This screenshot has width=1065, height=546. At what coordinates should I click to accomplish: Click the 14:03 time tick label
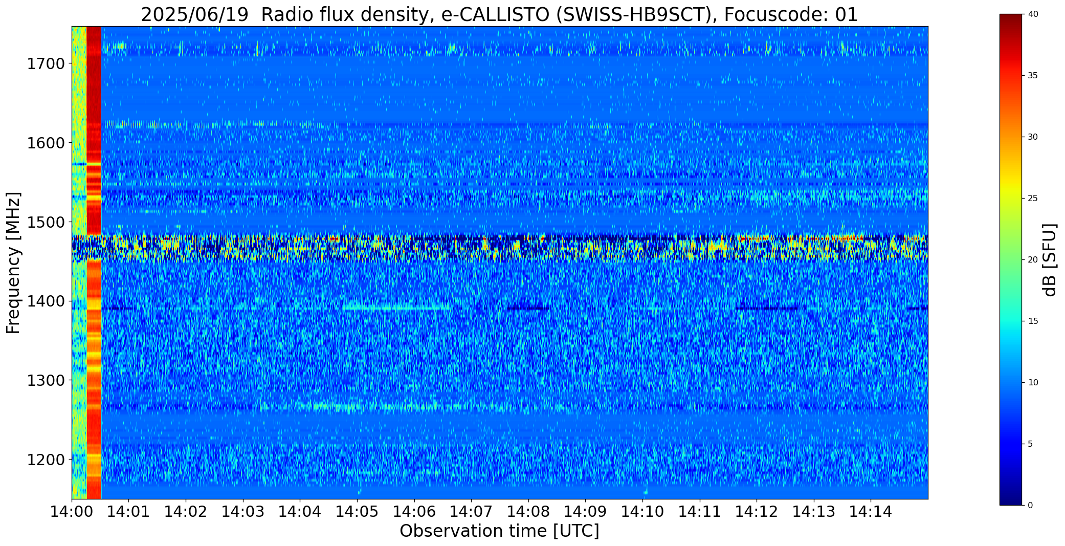click(x=243, y=511)
